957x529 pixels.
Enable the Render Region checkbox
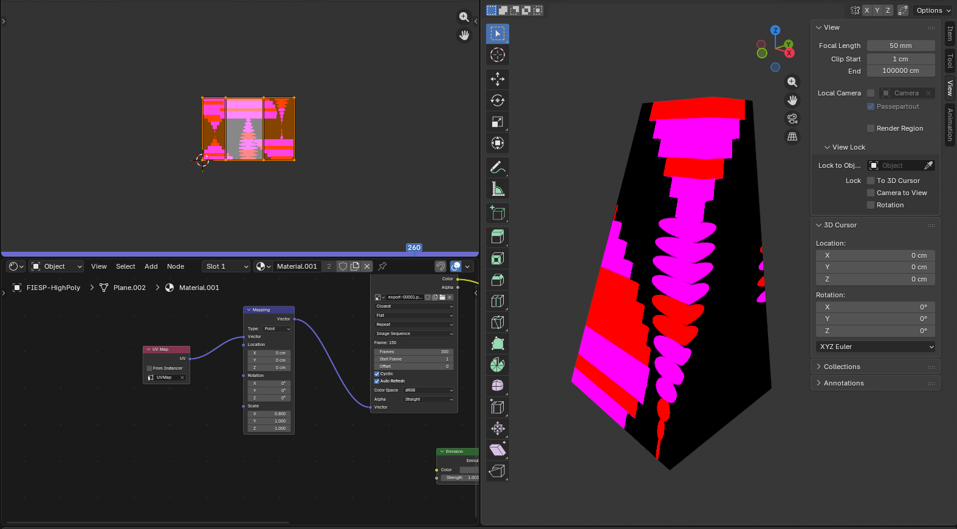point(871,128)
